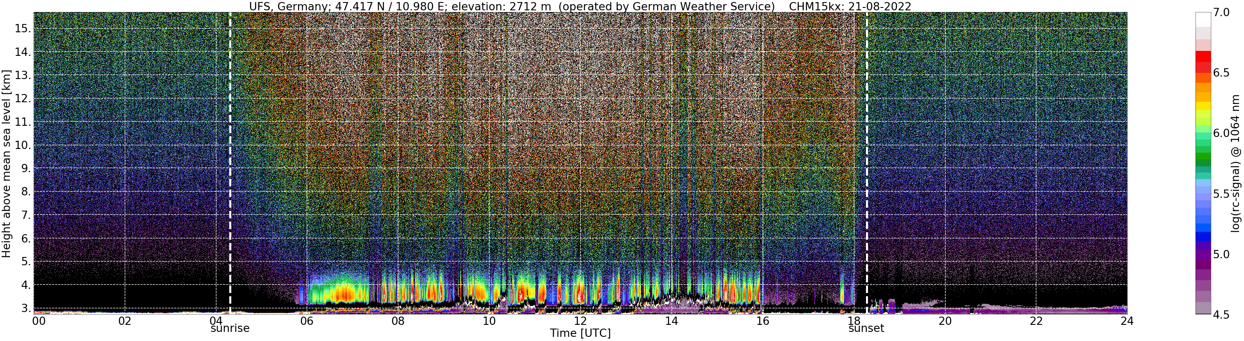Click the '22' time tick label
1244x341 pixels.
(x=1036, y=321)
